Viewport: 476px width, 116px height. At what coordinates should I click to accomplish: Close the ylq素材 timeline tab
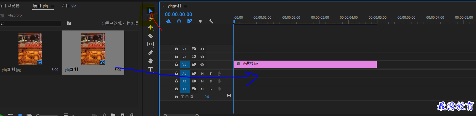[x=163, y=6]
